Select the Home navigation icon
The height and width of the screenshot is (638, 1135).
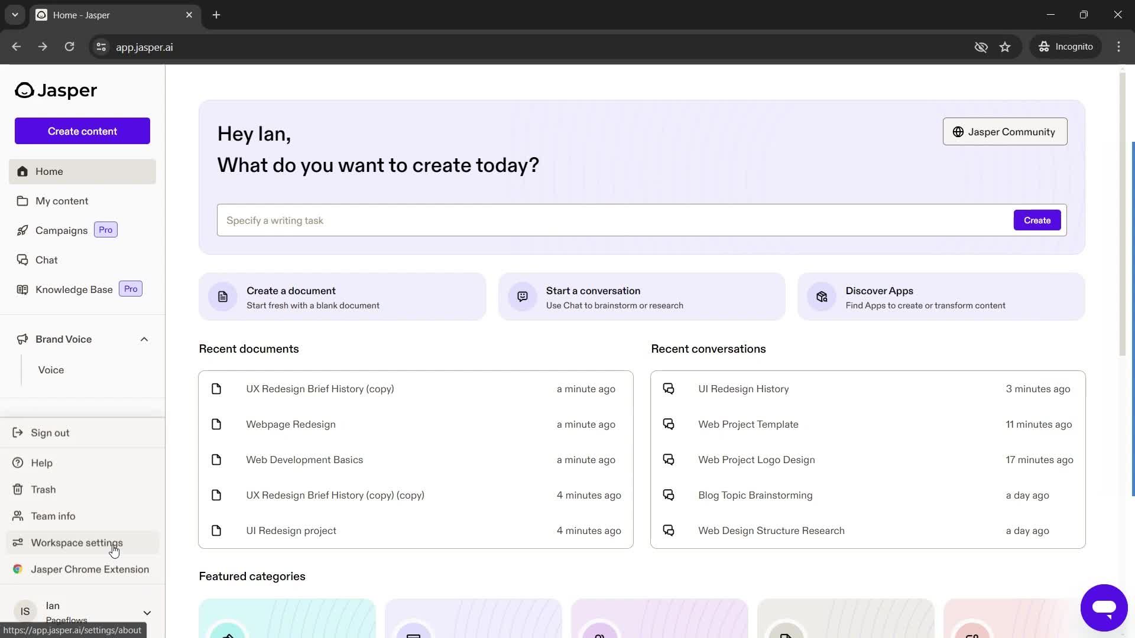[22, 171]
